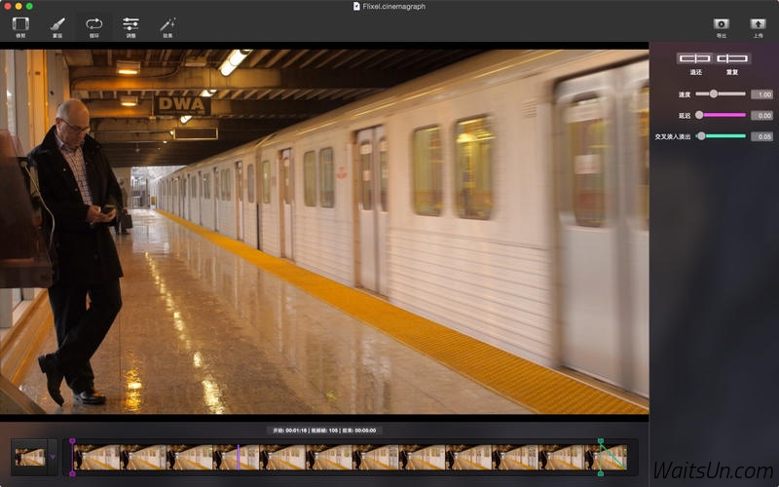Open the still frame dropdown arrow
Image resolution: width=779 pixels, height=487 pixels.
click(x=53, y=457)
